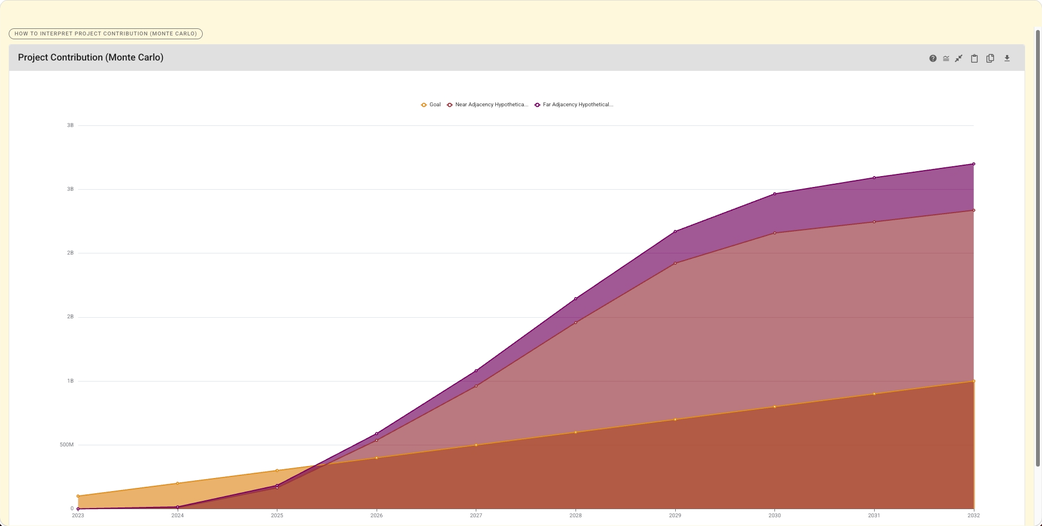
Task: Click the 2030 x-axis label
Action: coord(774,515)
